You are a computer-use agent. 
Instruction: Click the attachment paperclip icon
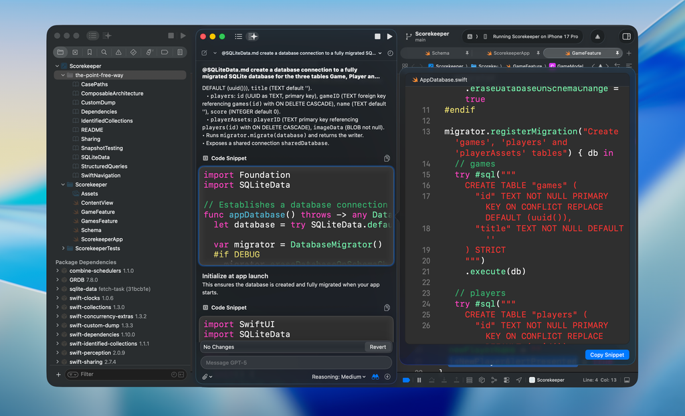205,377
